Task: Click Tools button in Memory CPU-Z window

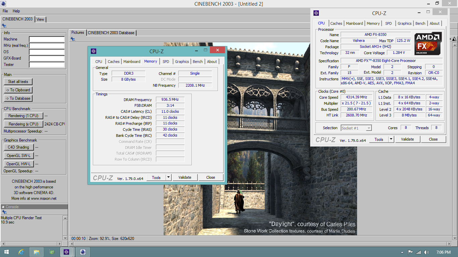Action: pos(156,177)
